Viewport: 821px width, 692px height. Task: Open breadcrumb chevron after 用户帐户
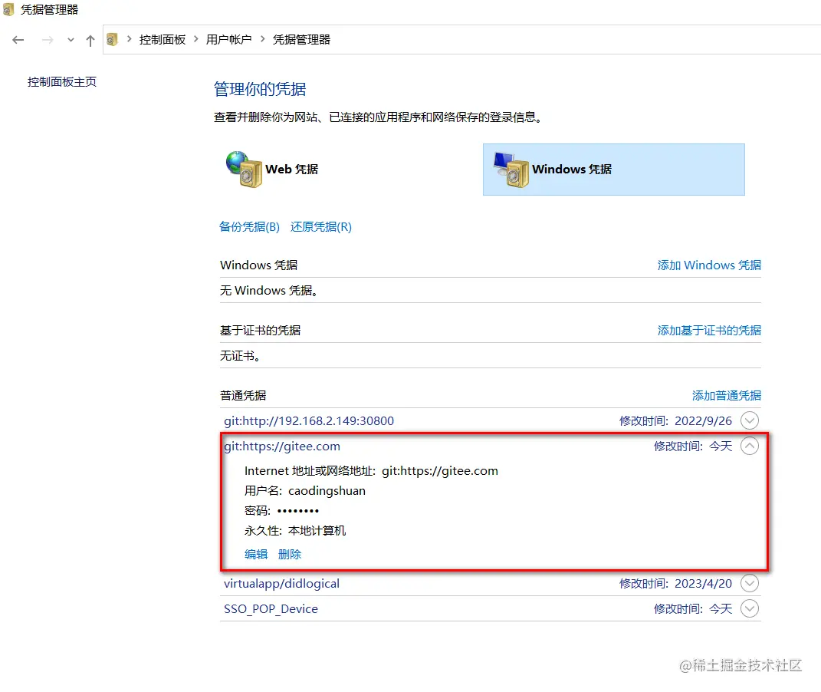[262, 39]
